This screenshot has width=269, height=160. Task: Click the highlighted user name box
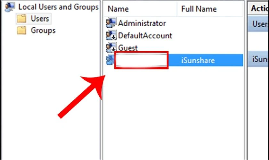coord(141,60)
